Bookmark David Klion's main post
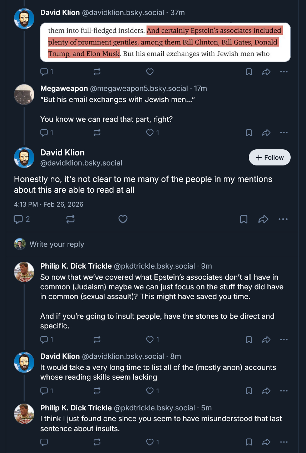306x453 pixels. (x=243, y=219)
